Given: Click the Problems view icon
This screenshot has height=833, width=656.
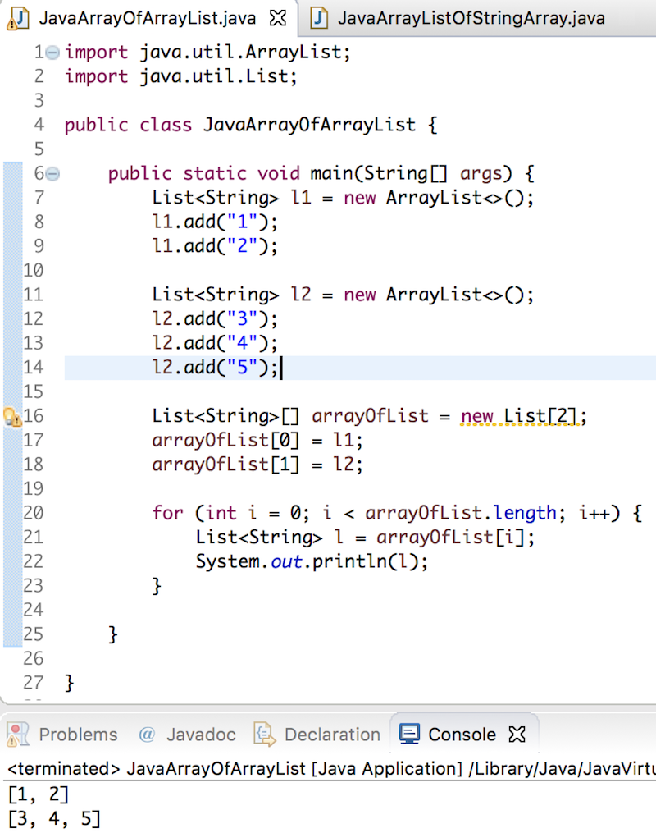Looking at the screenshot, I should coord(16,735).
